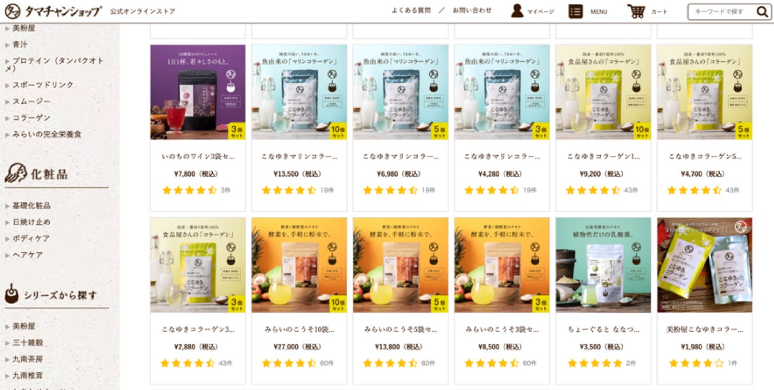Open the shopping cart icon

[x=635, y=11]
